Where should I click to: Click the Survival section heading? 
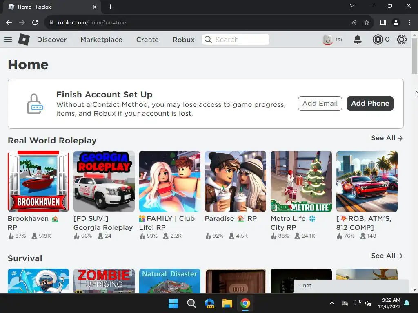[25, 258]
